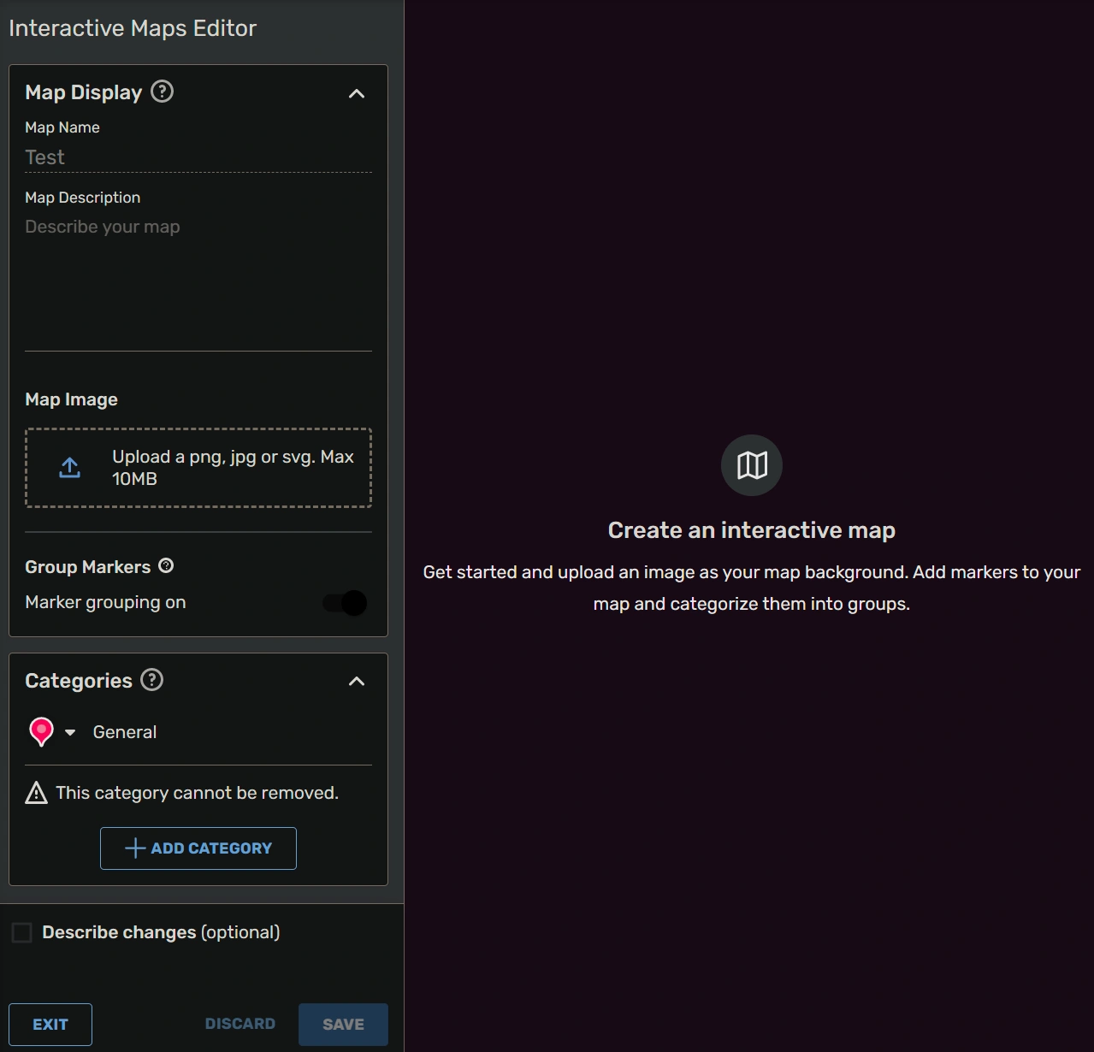Check the Describe changes checkbox
The image size is (1094, 1052).
pyautogui.click(x=21, y=932)
